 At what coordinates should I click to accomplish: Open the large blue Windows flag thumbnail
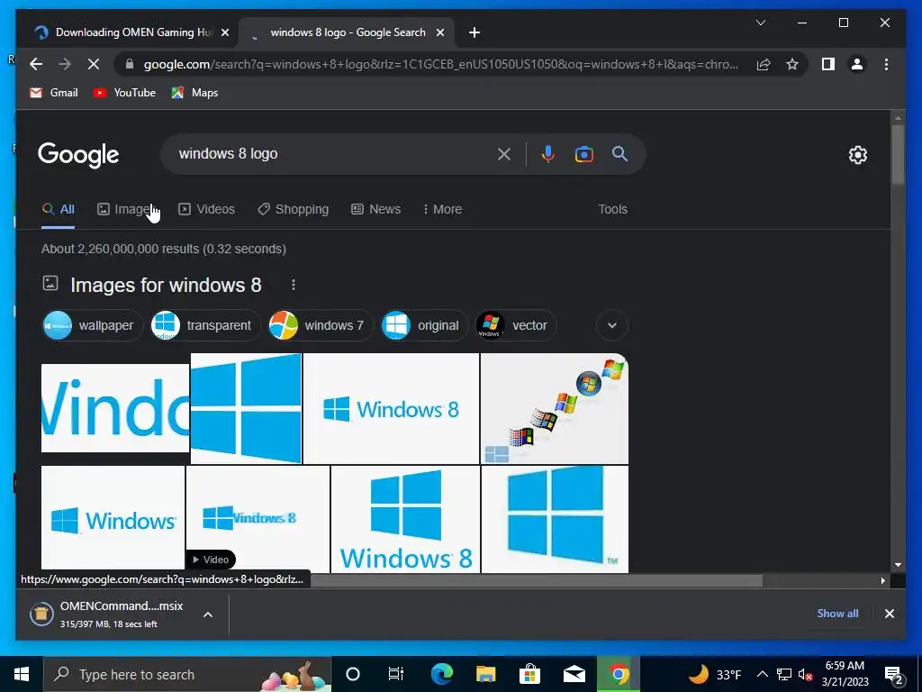(247, 408)
